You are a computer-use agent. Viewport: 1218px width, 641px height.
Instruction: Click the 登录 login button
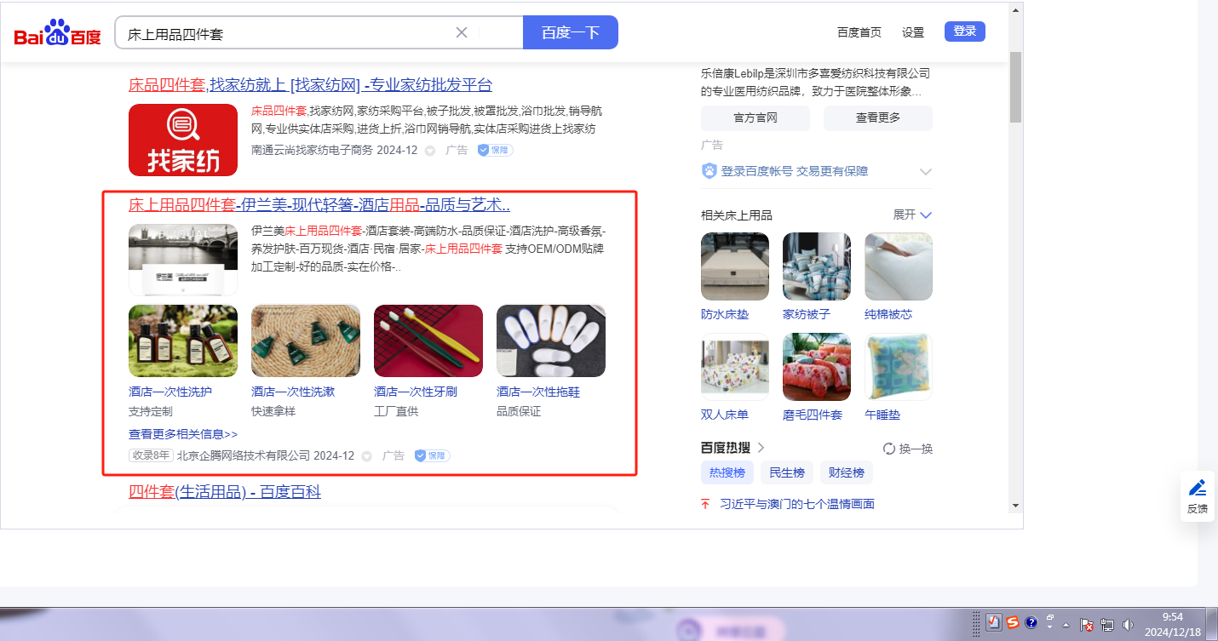pyautogui.click(x=965, y=31)
